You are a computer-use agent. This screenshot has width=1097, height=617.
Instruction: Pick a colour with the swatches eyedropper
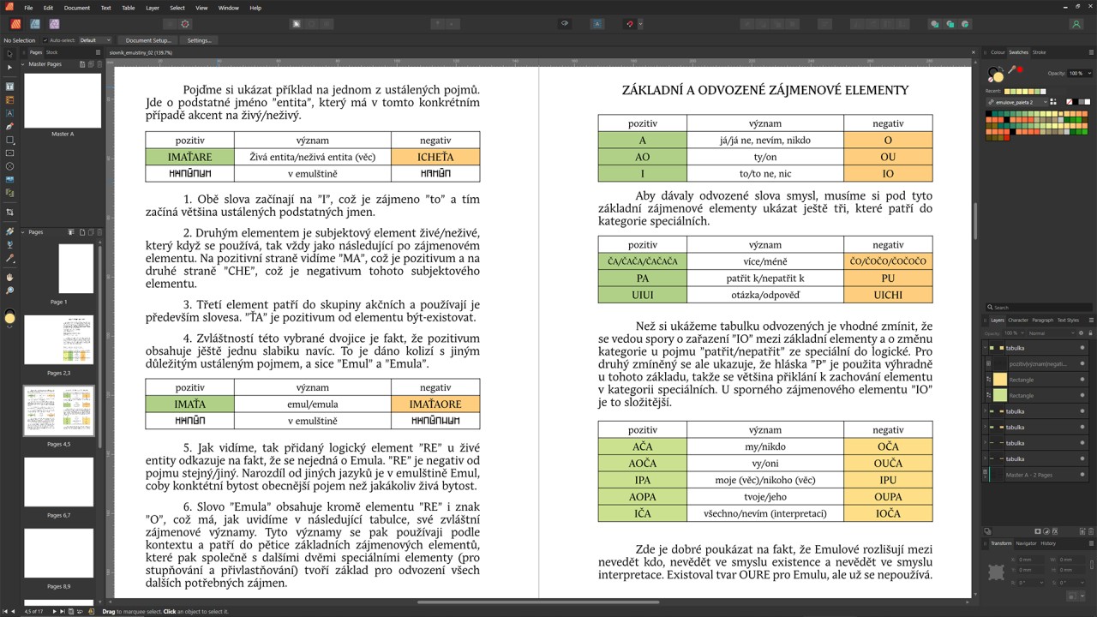1011,70
